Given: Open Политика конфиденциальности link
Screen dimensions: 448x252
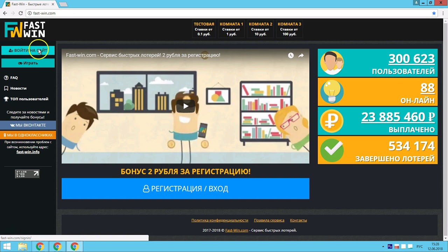Looking at the screenshot, I should (220, 220).
